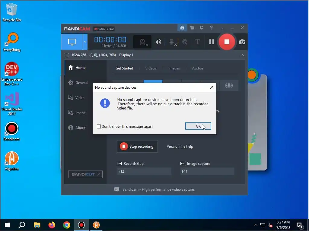Open Image settings in sidebar
The width and height of the screenshot is (309, 231).
click(x=85, y=113)
